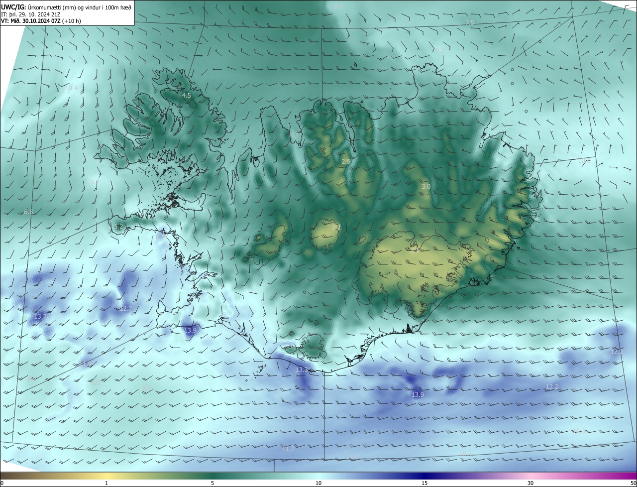Click the legend tick label 50

633,484
